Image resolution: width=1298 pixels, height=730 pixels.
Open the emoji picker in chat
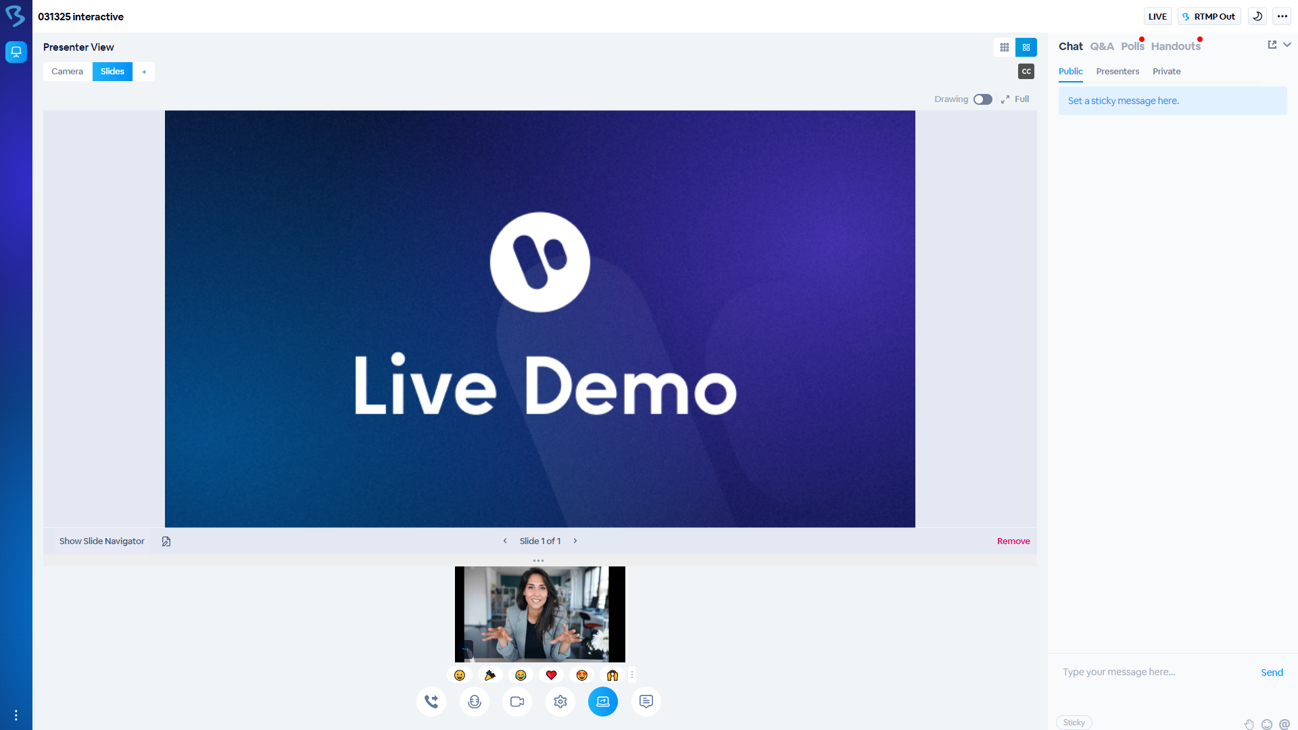click(x=1267, y=724)
